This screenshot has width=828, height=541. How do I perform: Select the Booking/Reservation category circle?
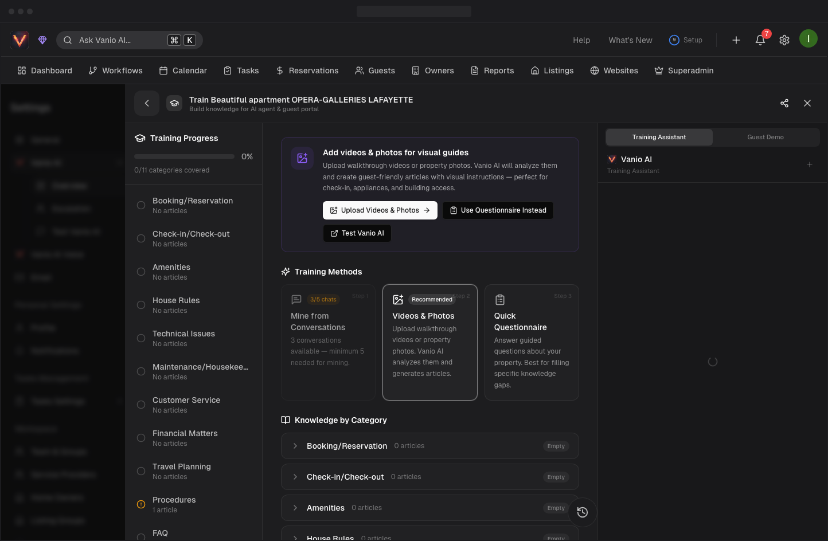[x=141, y=205]
